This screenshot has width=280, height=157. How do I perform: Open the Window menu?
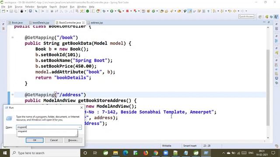click(82, 7)
